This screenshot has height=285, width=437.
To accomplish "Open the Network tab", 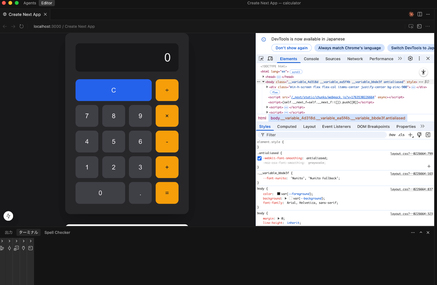I will pyautogui.click(x=355, y=59).
